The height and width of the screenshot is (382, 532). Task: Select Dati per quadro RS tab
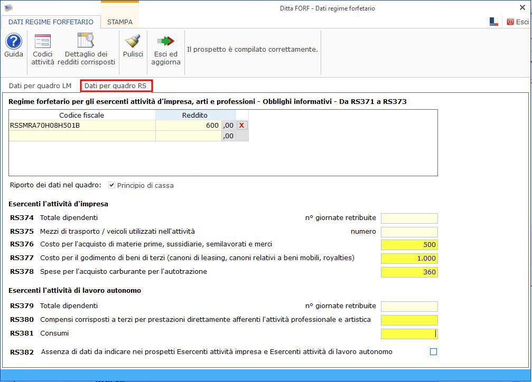(x=116, y=85)
